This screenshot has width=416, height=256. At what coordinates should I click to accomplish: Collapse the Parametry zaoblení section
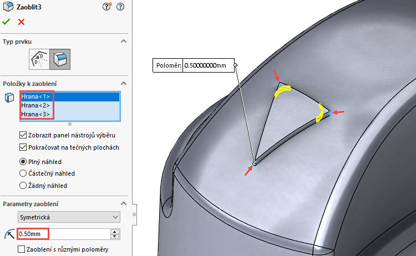[124, 203]
